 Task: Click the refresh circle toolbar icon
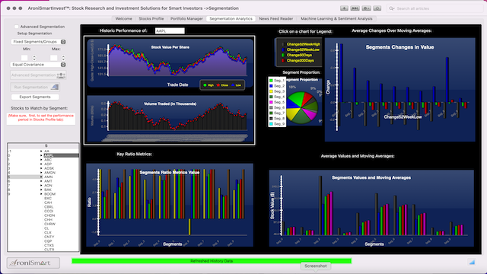click(x=377, y=8)
